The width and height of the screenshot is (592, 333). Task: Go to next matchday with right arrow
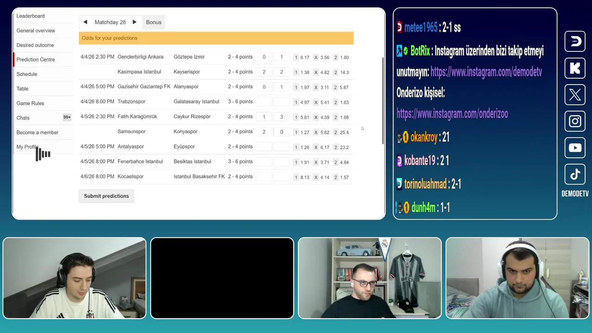[135, 22]
